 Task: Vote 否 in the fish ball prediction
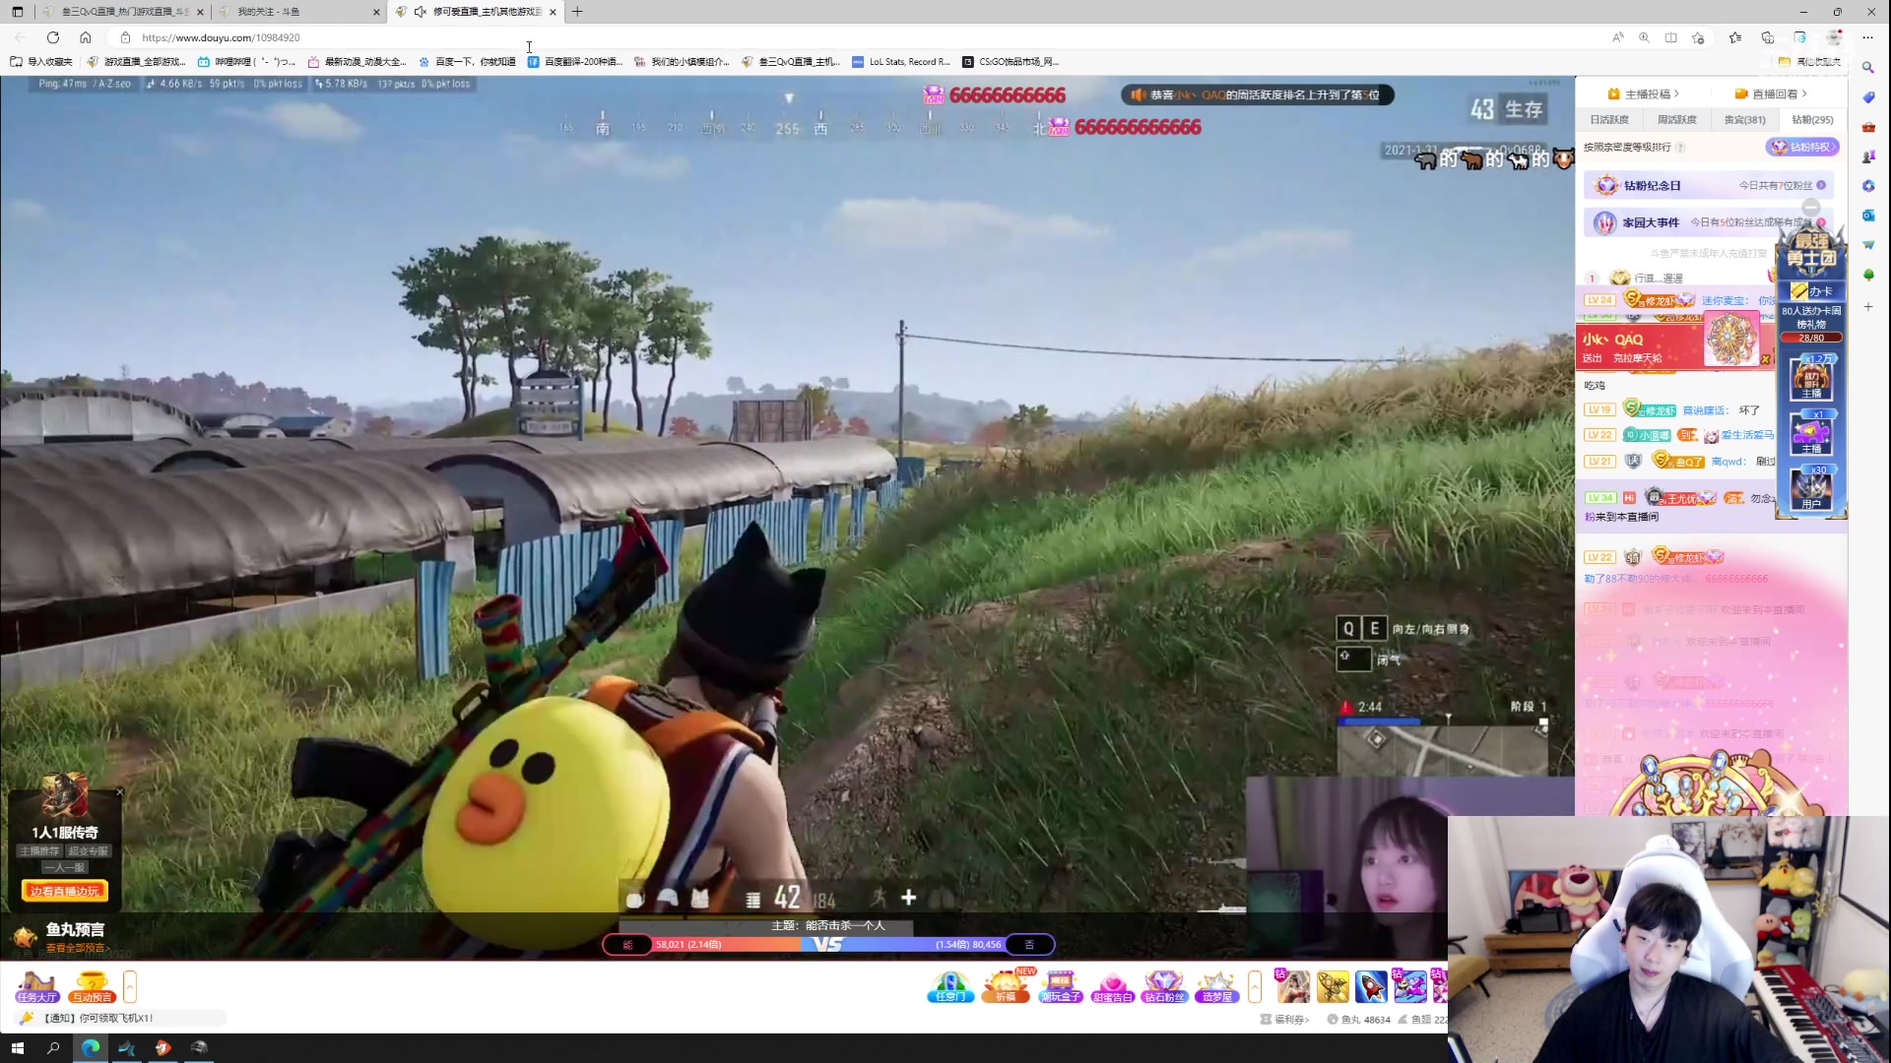1029,945
